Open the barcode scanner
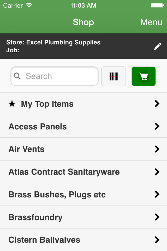This screenshot has width=167, height=251. 114,76
